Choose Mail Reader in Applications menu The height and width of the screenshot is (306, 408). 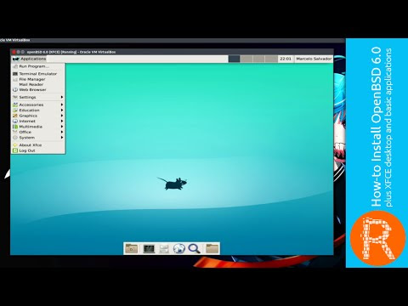tap(38, 84)
